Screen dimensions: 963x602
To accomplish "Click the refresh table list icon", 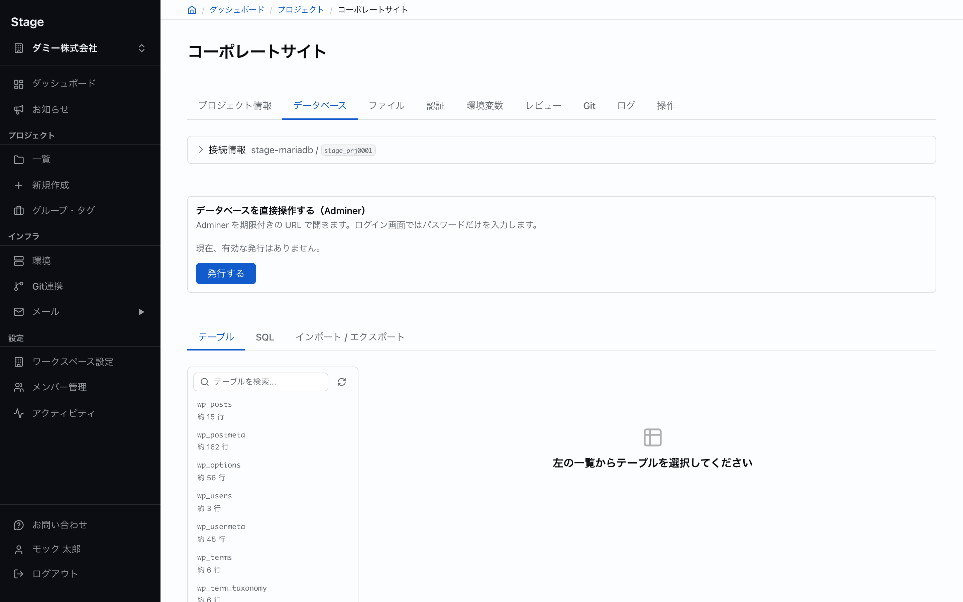I will [x=341, y=382].
